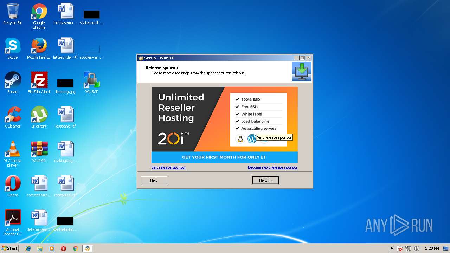Viewport: 450px width, 253px height.
Task: Select the saiddefinitio... desktop file
Action: click(x=65, y=223)
